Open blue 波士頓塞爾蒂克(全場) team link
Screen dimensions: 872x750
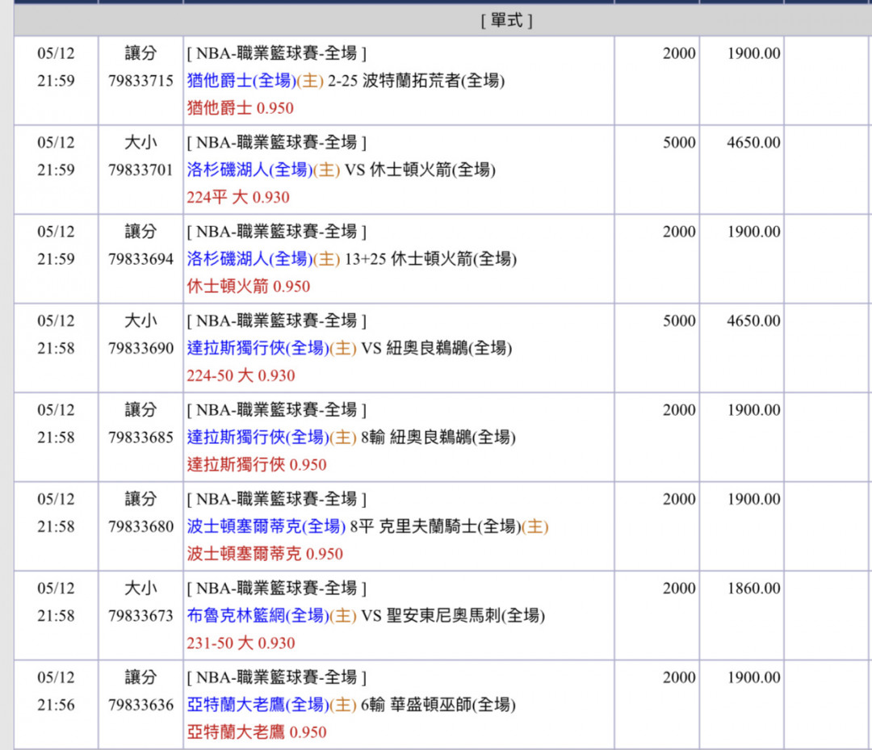point(266,526)
